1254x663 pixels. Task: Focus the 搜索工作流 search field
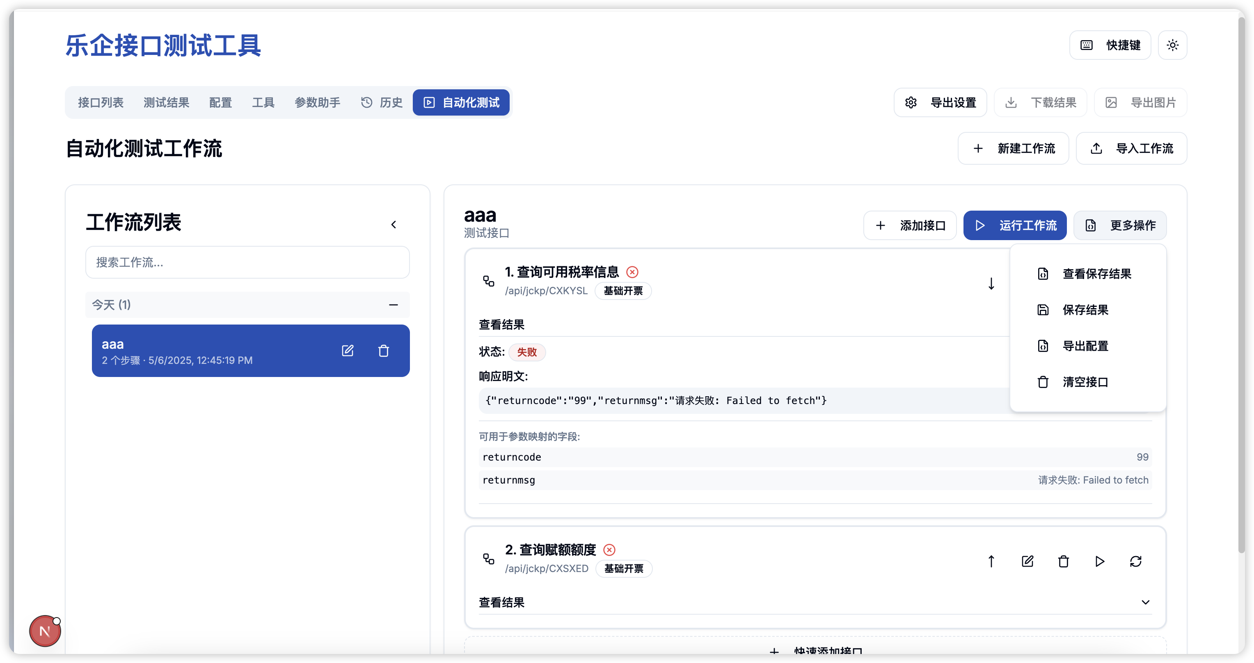[247, 263]
